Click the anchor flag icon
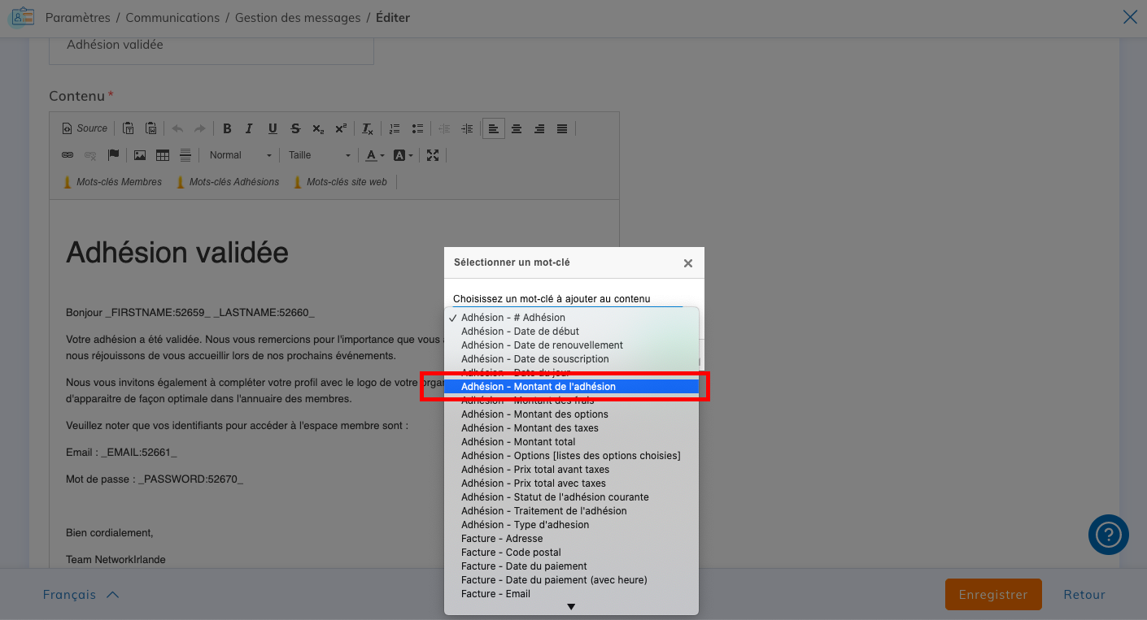Screen dimensions: 1147x620 (x=113, y=155)
